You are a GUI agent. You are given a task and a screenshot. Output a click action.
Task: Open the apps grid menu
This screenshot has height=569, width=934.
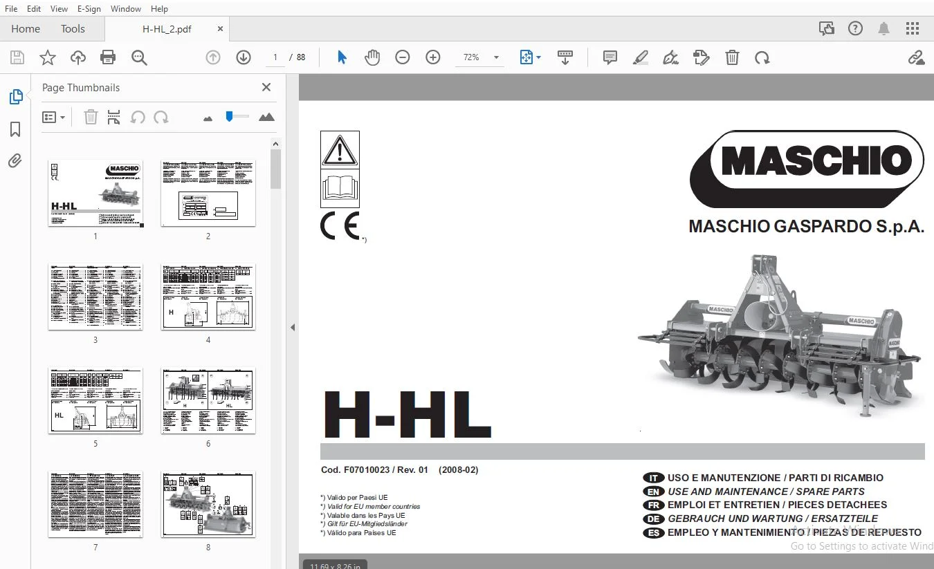913,28
